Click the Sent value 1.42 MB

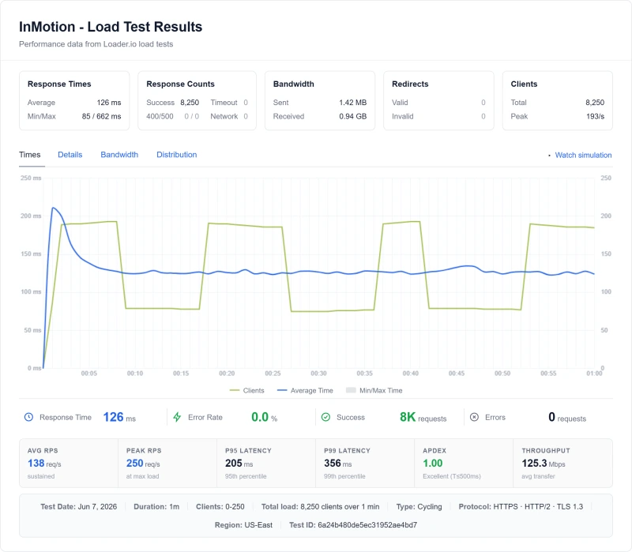point(352,103)
